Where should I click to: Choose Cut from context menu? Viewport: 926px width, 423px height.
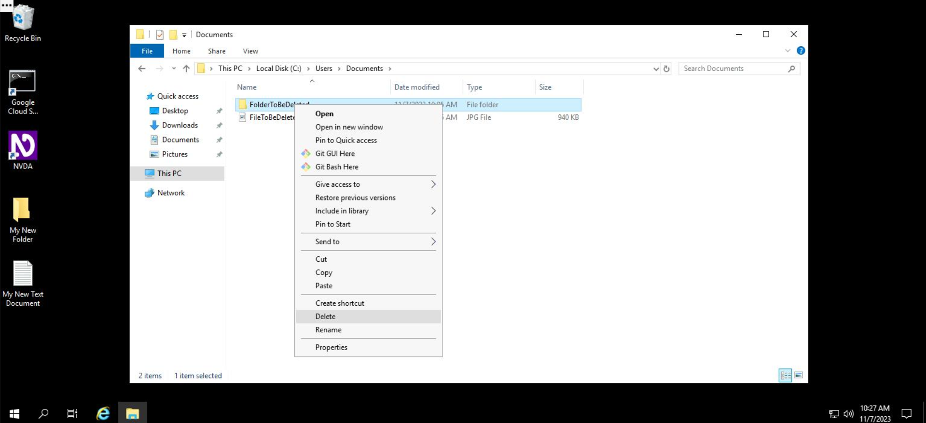click(x=368, y=259)
